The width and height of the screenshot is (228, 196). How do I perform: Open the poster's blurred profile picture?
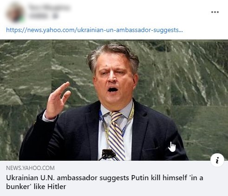15,13
